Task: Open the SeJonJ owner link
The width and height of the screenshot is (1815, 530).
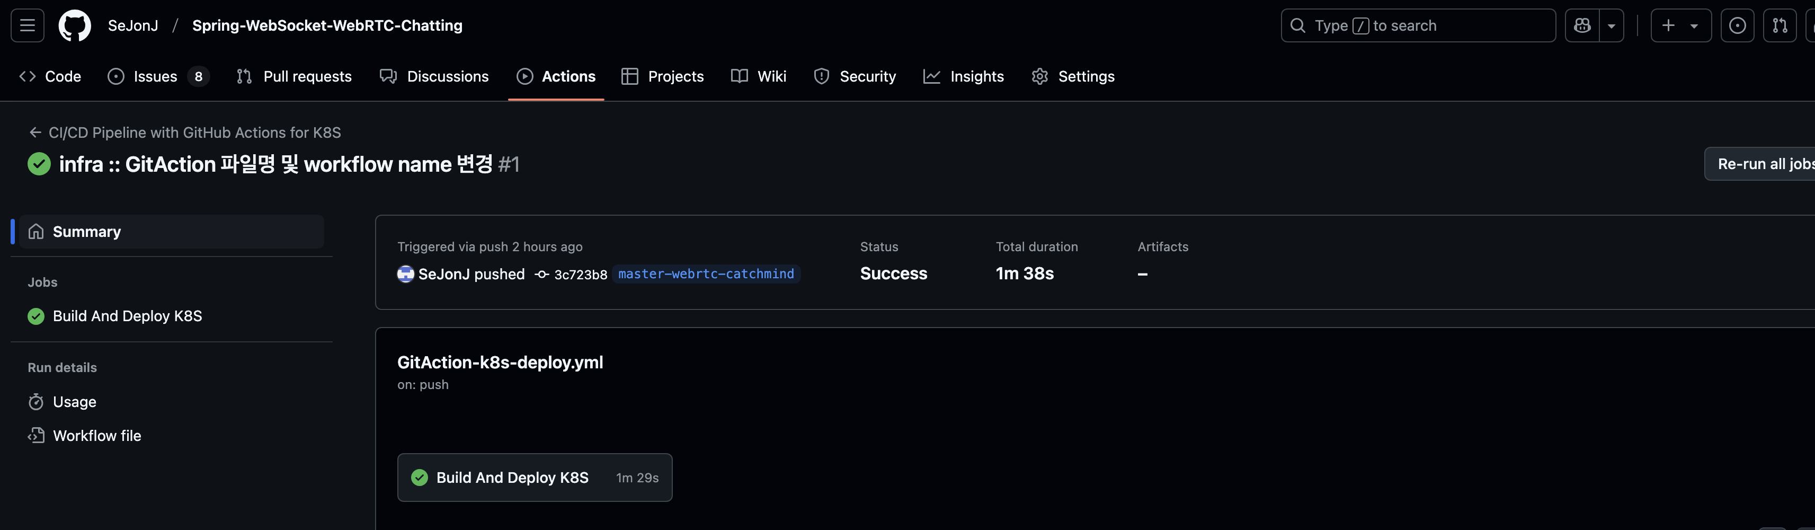Action: (133, 25)
